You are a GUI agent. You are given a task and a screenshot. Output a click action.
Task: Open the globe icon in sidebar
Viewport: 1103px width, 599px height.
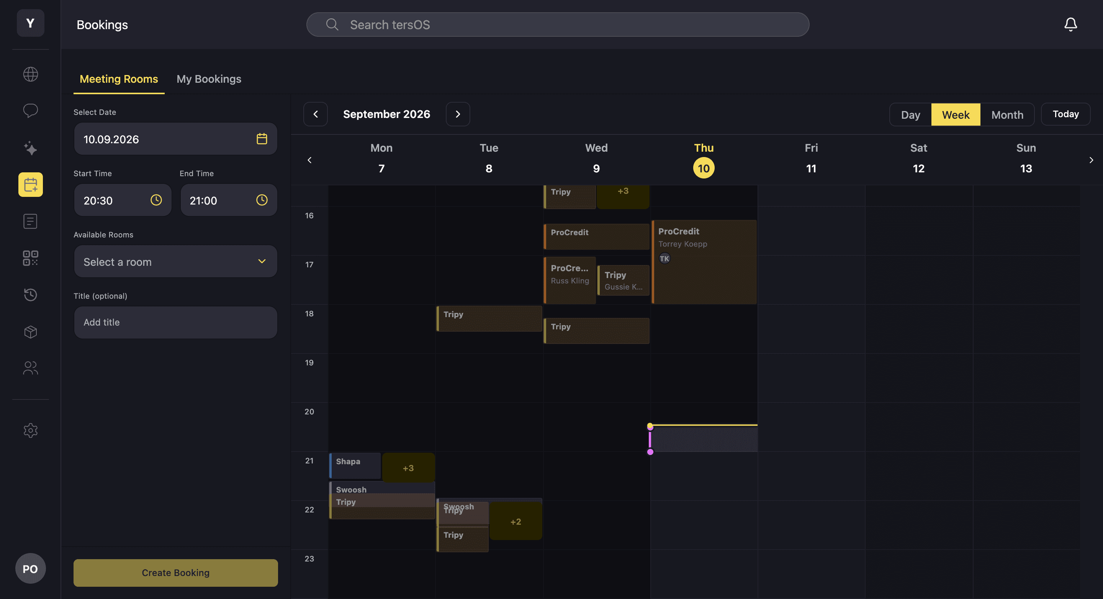[x=30, y=74]
